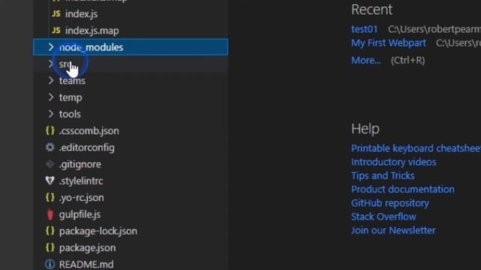Viewport: 481px width, 270px height.
Task: Open recent project My First Webpart
Action: coord(389,43)
